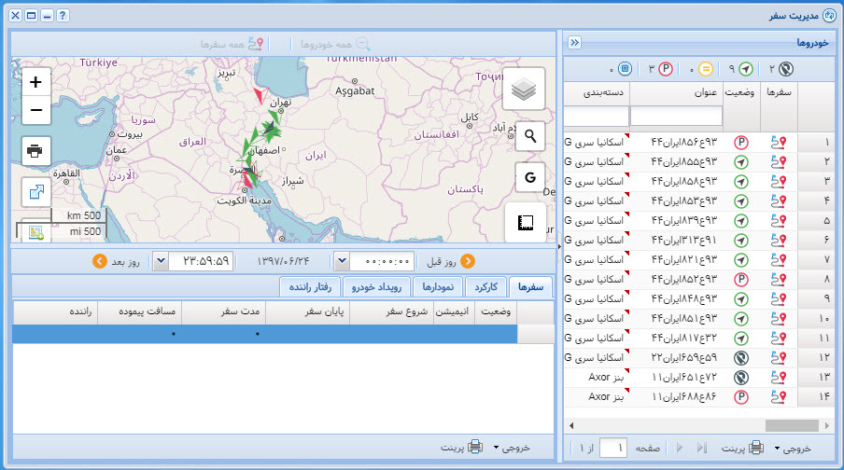Go to previous day (روز قبل)
Image resolution: width=844 pixels, height=470 pixels.
468,261
